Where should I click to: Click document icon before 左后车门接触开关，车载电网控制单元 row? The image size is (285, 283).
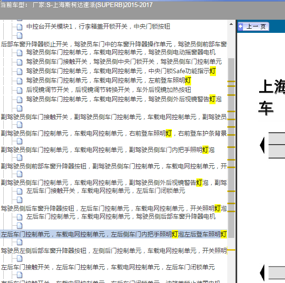click(20, 191)
